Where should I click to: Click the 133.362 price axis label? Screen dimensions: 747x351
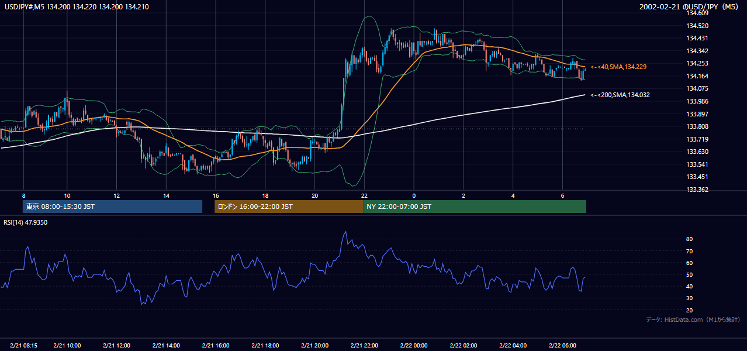coord(697,190)
